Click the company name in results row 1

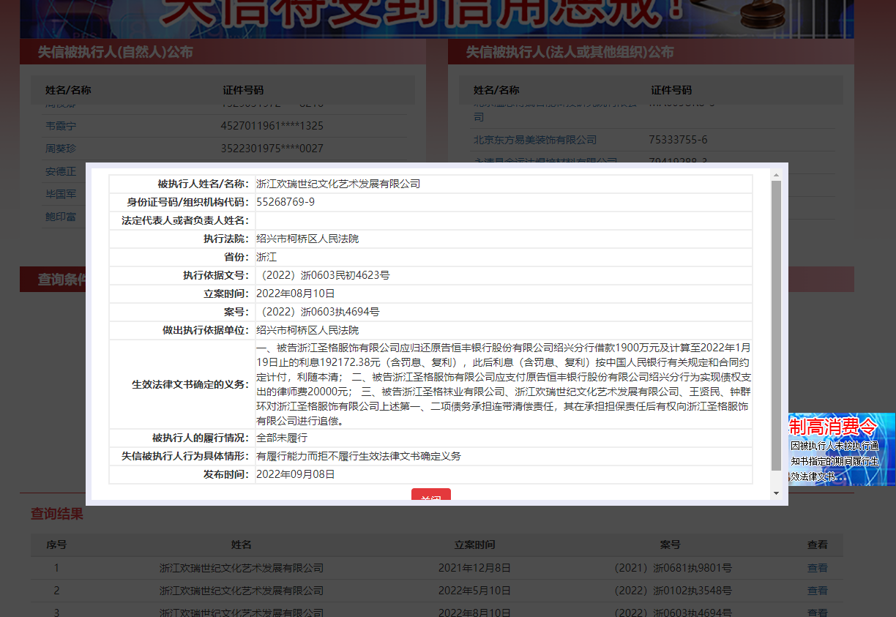click(242, 568)
